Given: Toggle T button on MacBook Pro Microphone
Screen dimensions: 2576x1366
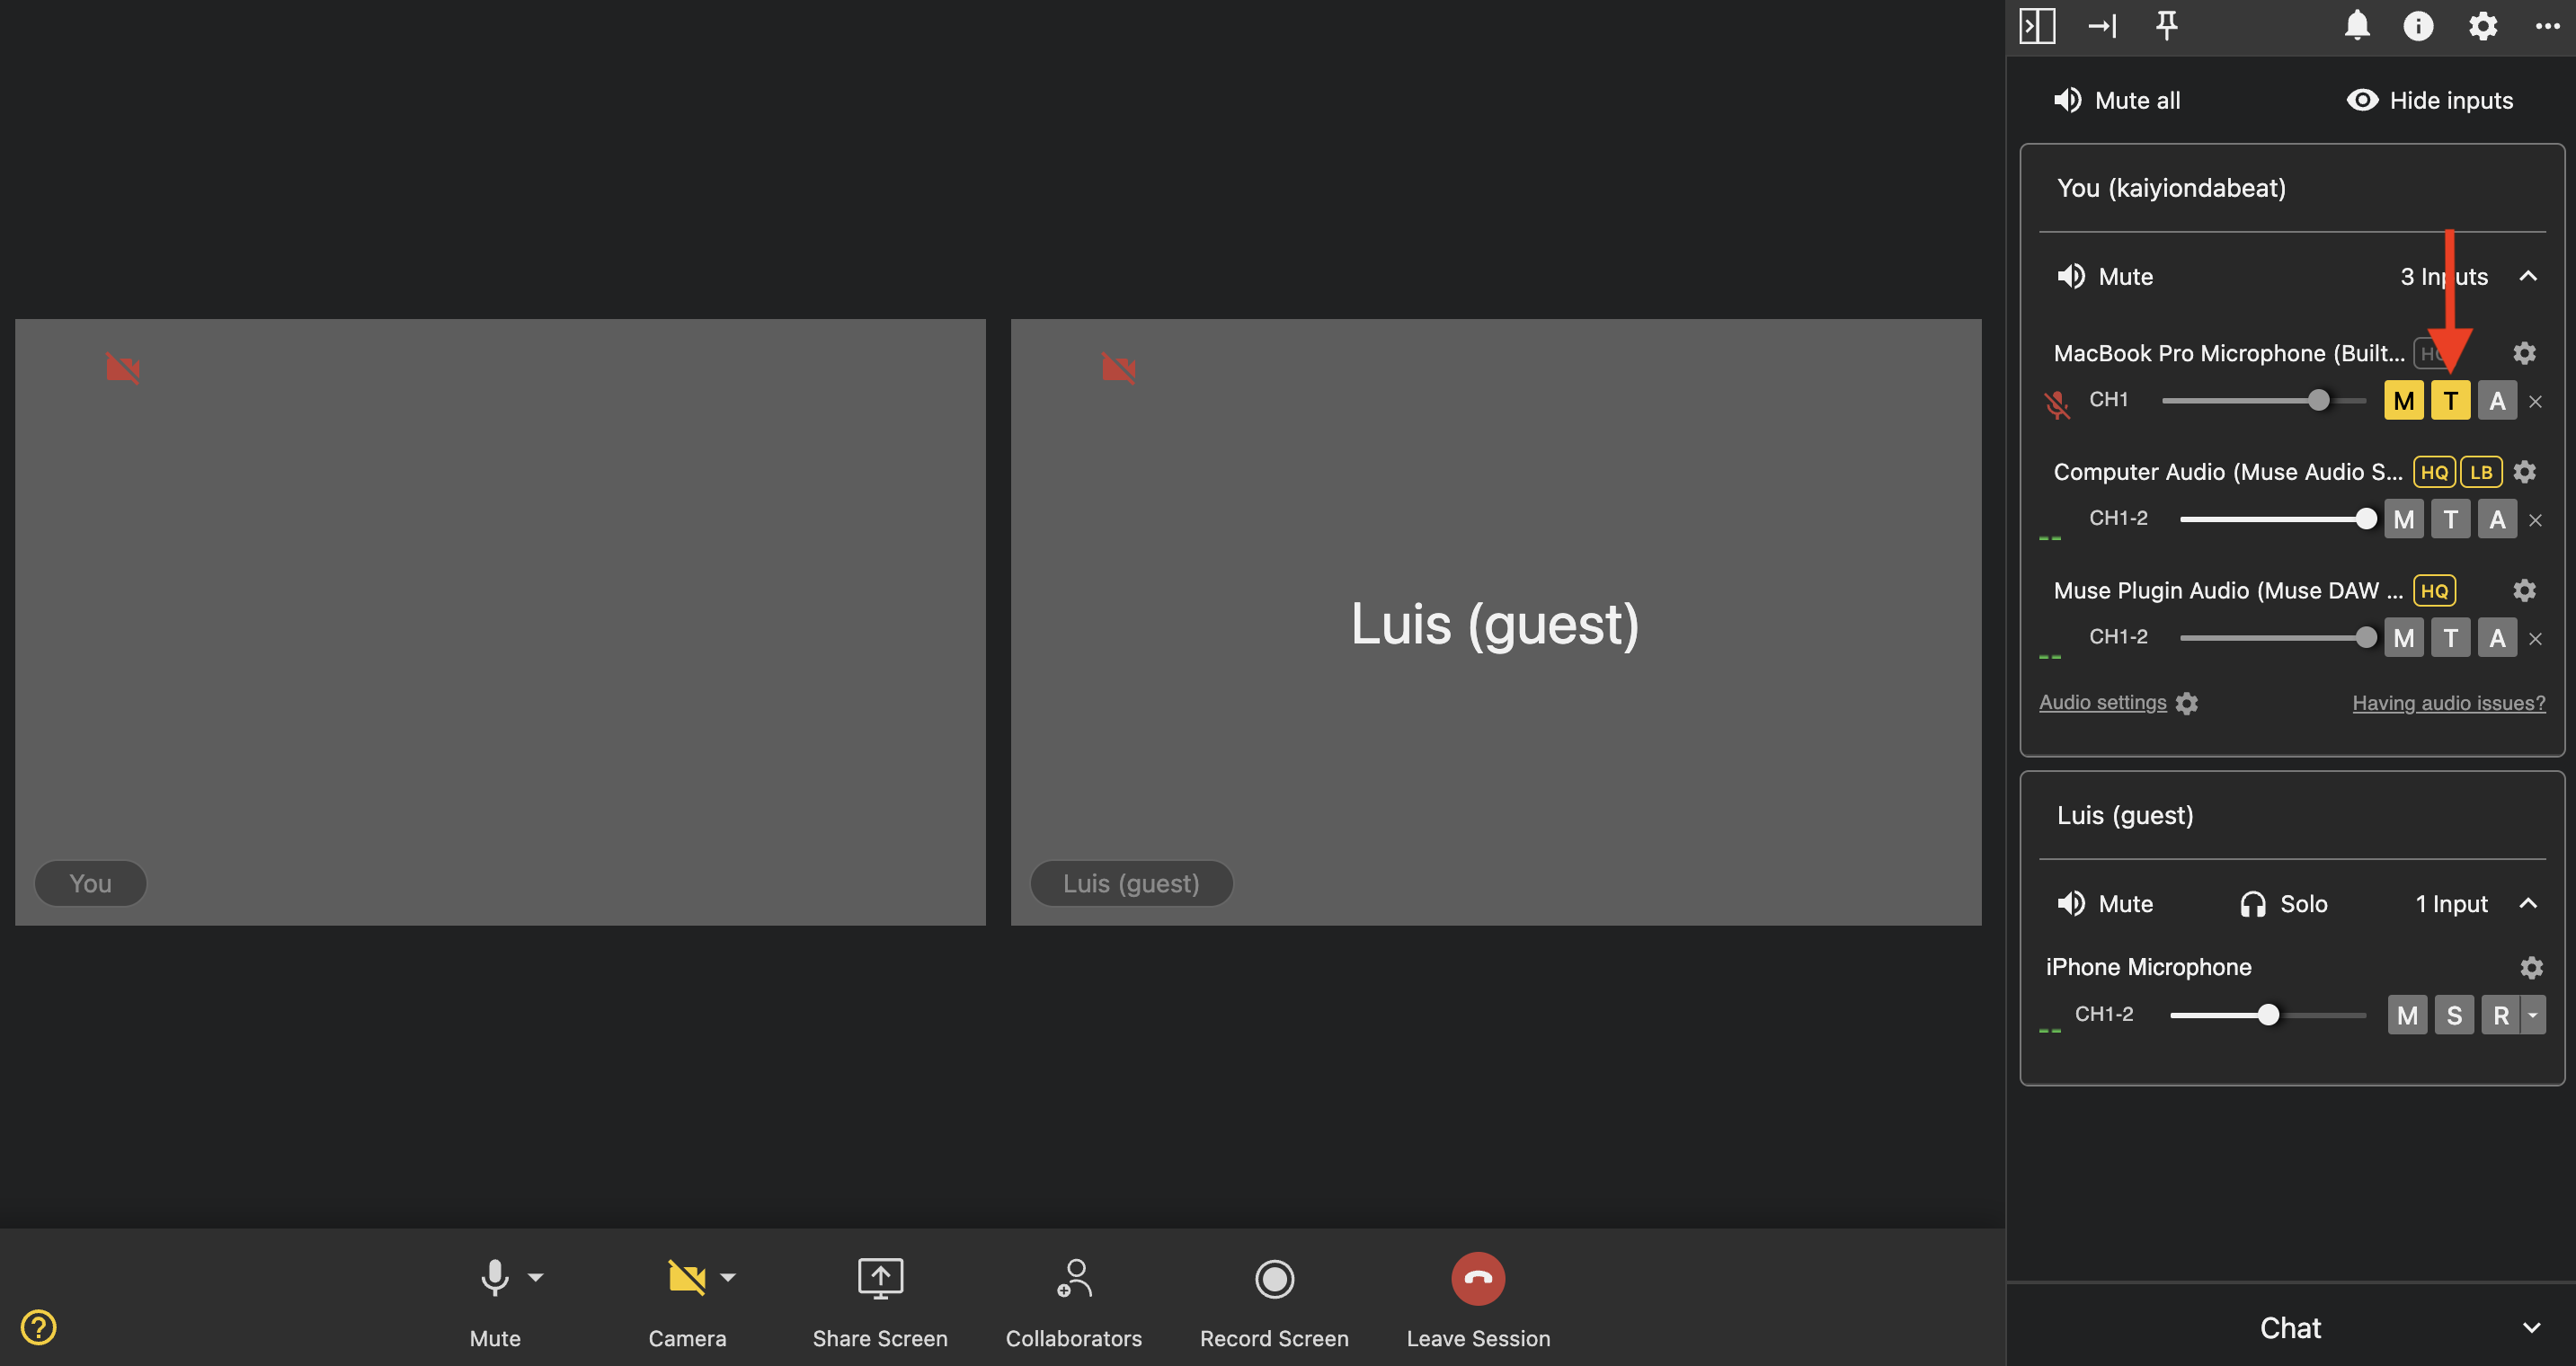Looking at the screenshot, I should pos(2450,401).
